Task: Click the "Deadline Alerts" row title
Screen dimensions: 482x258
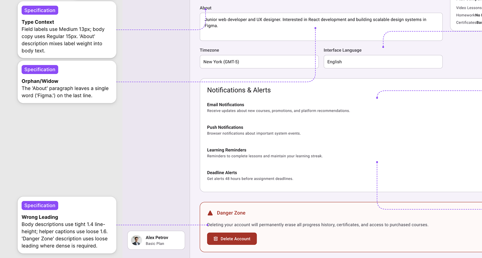Action: click(222, 173)
